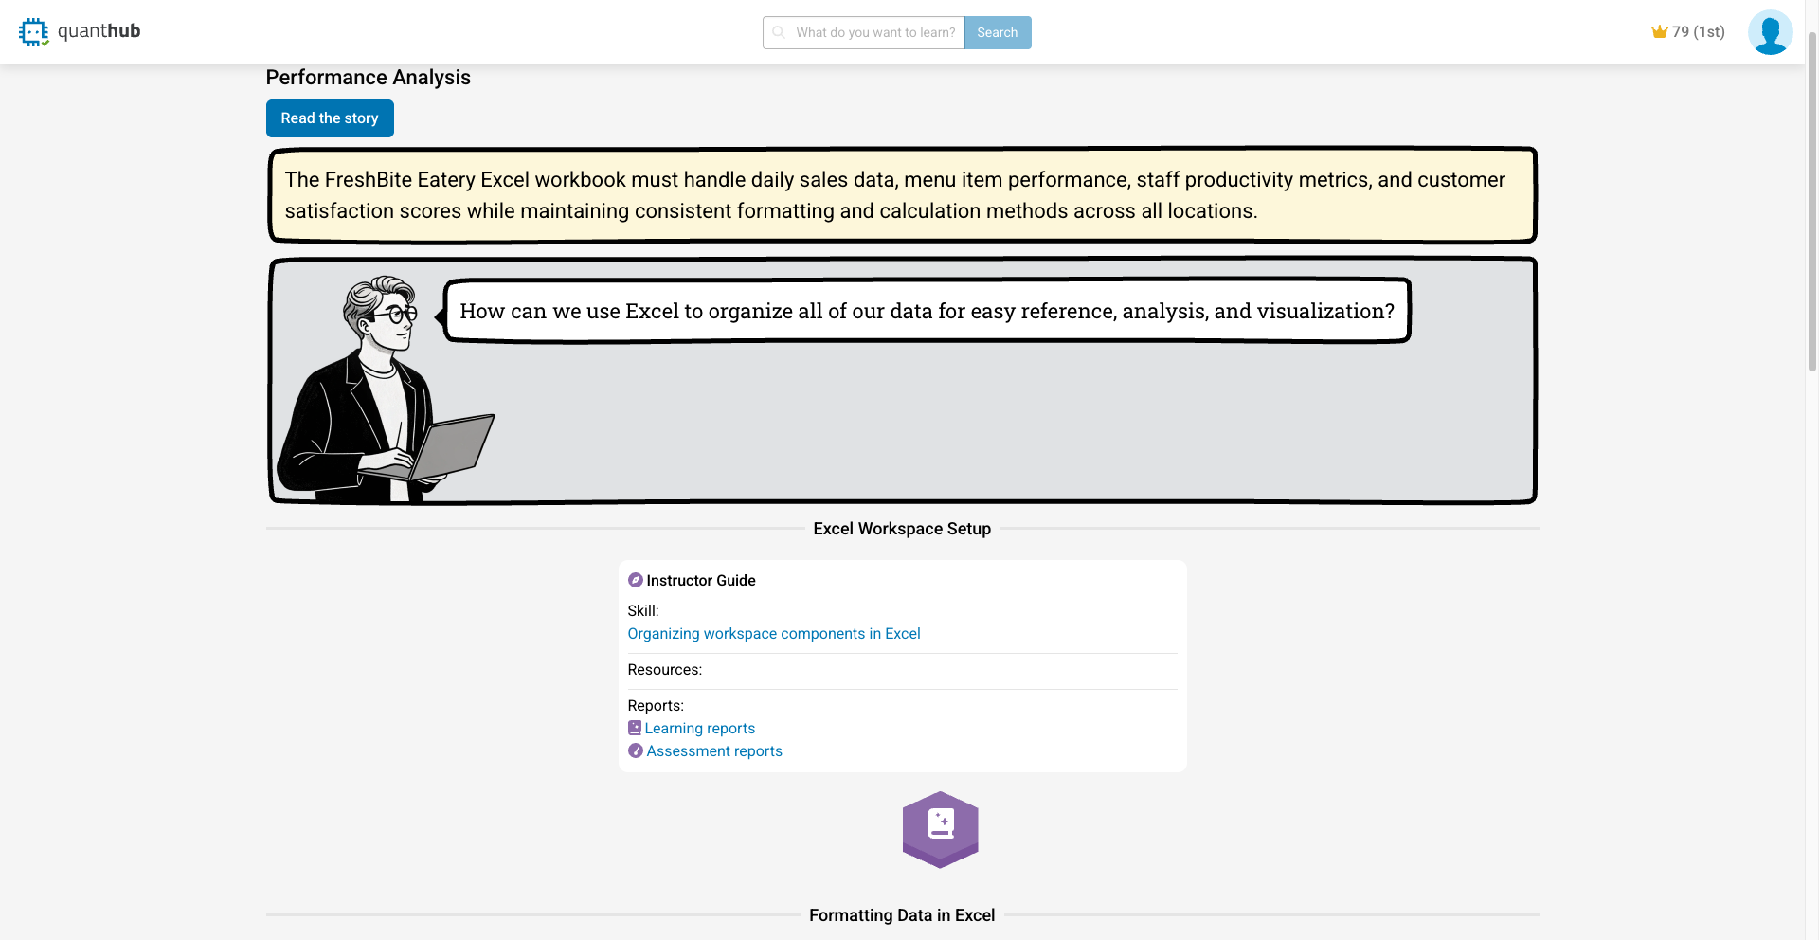The height and width of the screenshot is (940, 1819).
Task: Click the Formatting Data in Excel heading
Action: (x=902, y=915)
